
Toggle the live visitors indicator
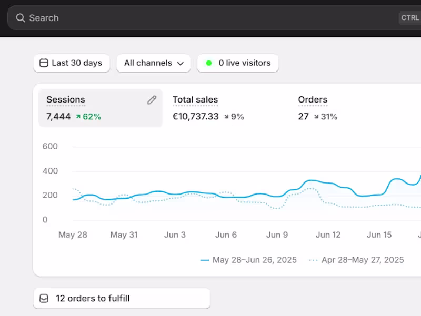coord(238,63)
